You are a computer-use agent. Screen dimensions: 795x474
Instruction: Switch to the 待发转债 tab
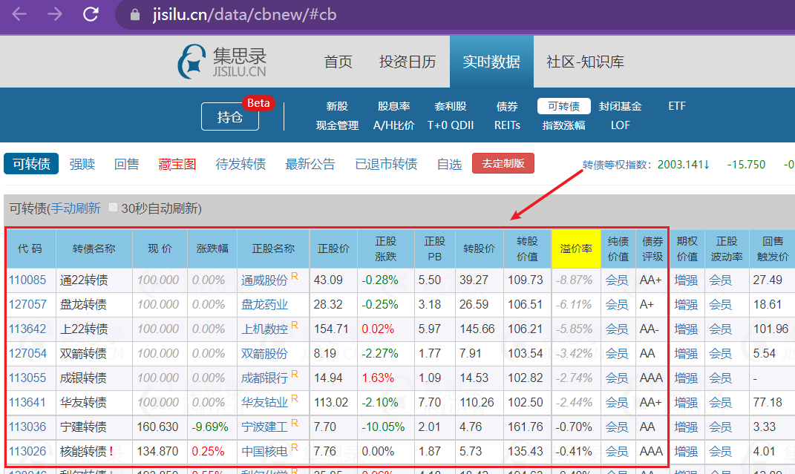click(241, 164)
